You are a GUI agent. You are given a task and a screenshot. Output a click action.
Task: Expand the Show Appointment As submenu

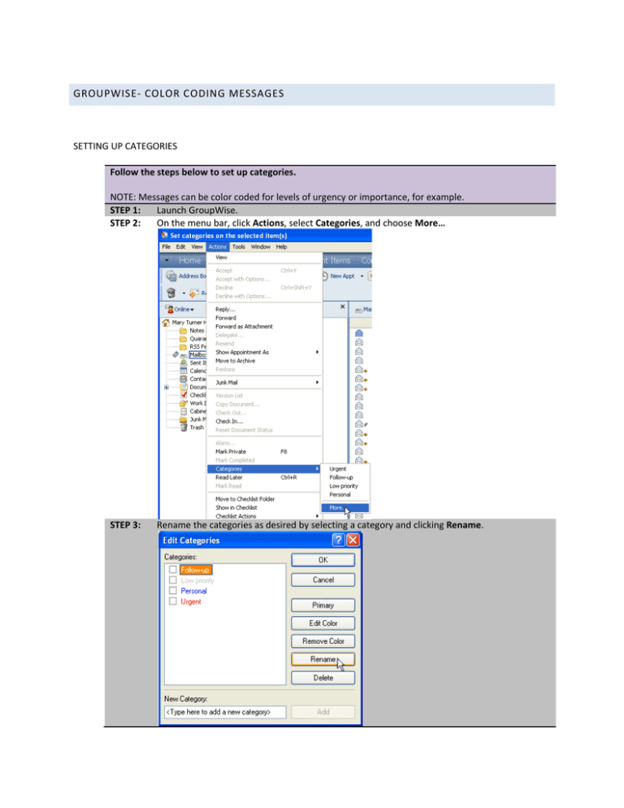point(317,352)
